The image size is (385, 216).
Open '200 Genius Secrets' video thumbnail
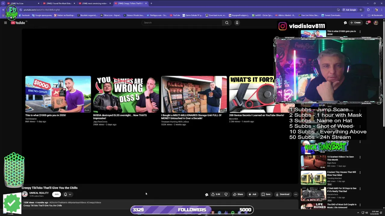pos(251,94)
